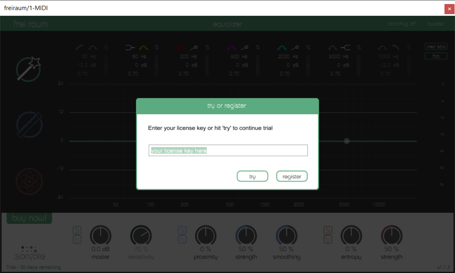Toggle blue S button beside proximity knob

182,231
